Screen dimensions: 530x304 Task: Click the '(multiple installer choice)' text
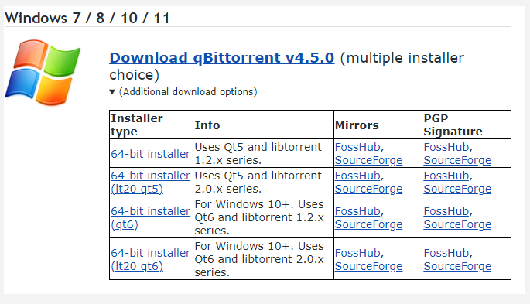[x=286, y=67]
